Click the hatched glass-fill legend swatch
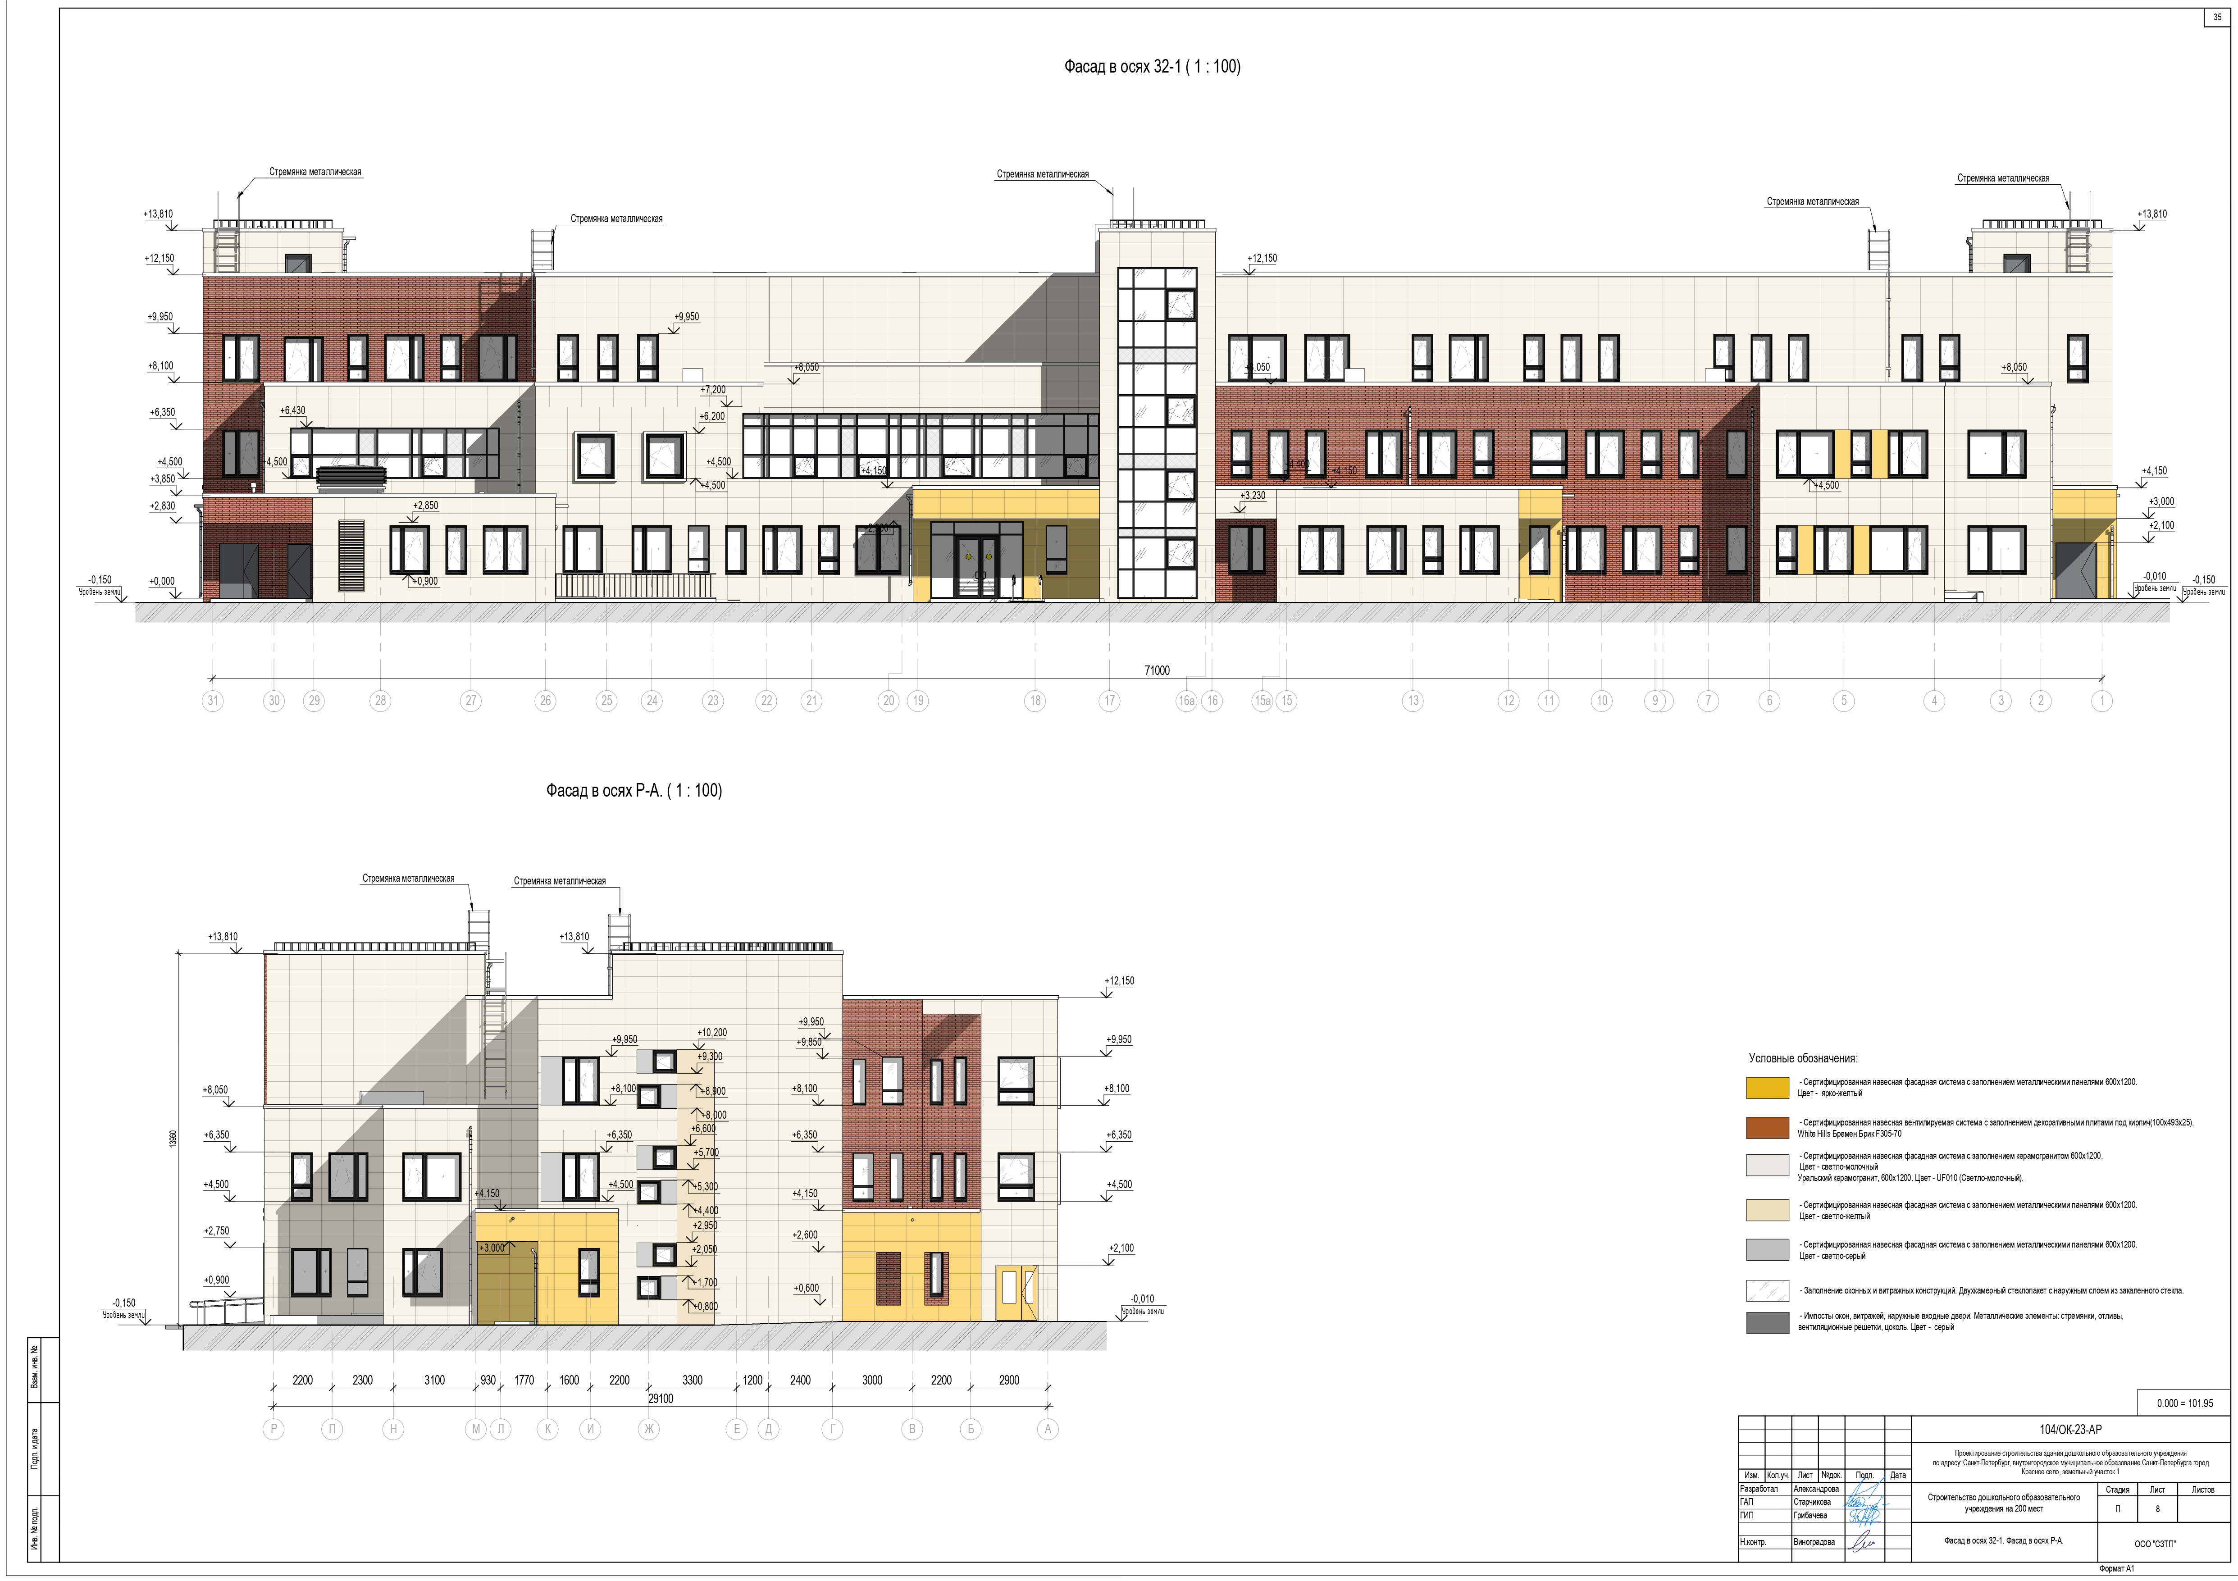This screenshot has height=1581, width=2238. click(1767, 1290)
